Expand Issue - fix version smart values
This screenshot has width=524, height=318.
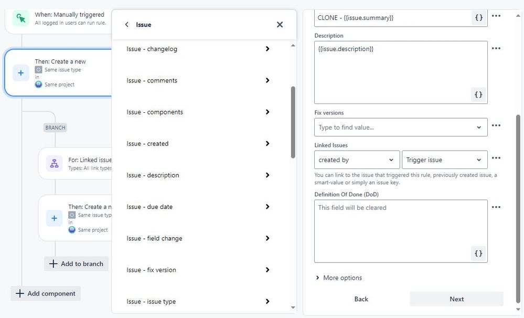click(x=268, y=270)
